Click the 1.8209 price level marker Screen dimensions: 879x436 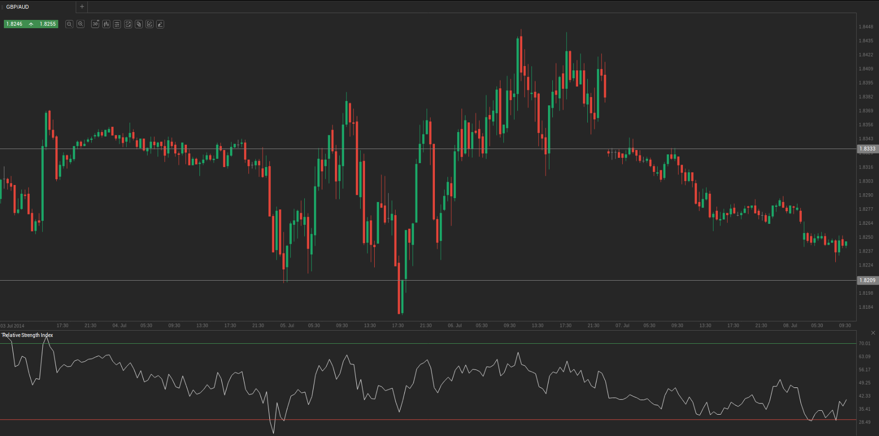pos(867,280)
